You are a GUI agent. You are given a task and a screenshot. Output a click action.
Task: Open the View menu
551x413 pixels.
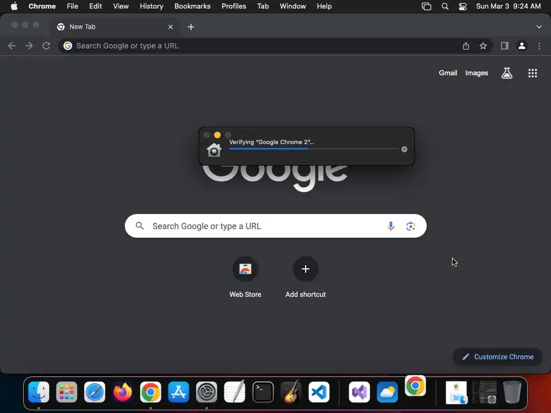(x=121, y=6)
